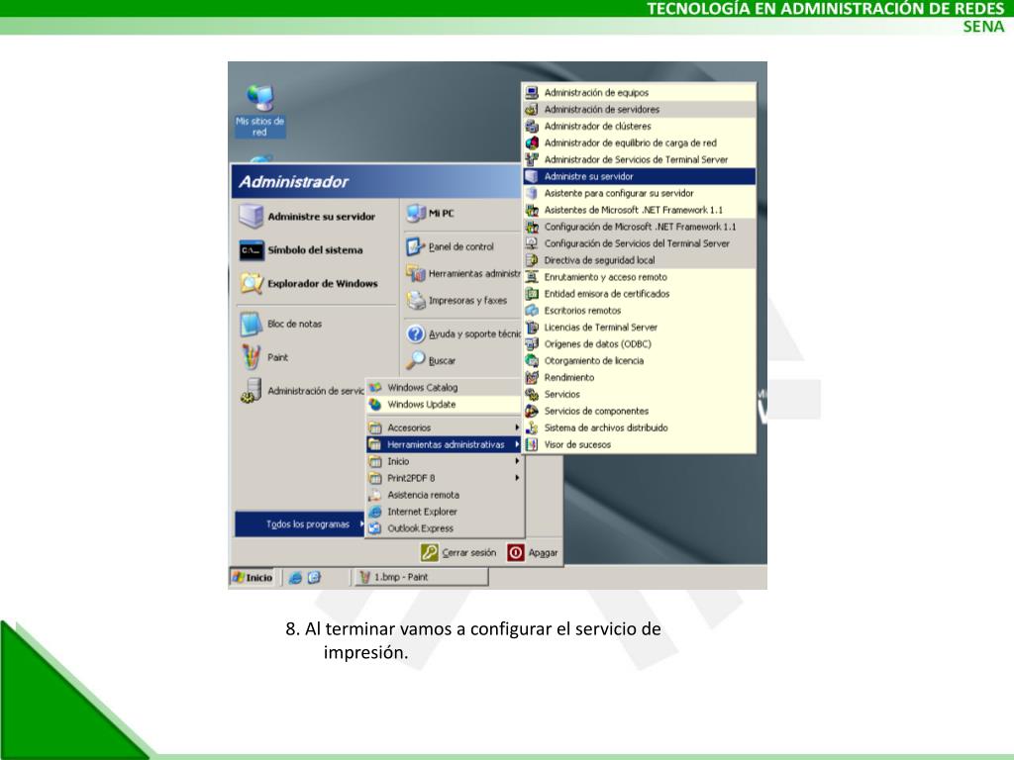Select Orígenes de datos (ODBC)
Screen dimensions: 1014x760
click(639, 343)
